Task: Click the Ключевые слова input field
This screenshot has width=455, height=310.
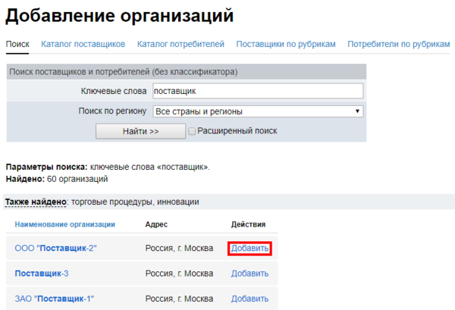Action: [x=257, y=91]
